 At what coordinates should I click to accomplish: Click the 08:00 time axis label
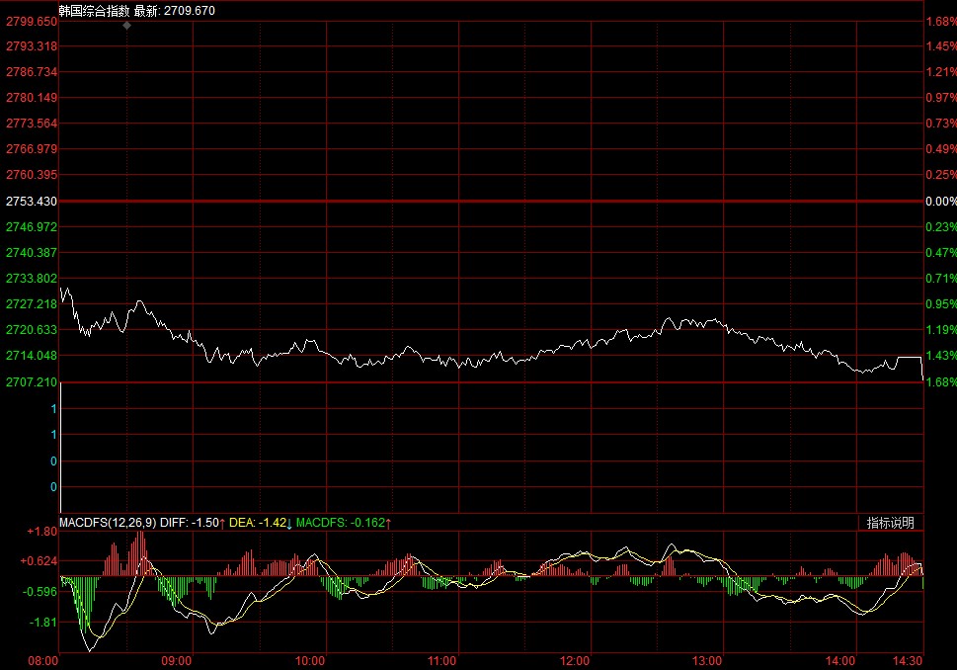click(44, 660)
